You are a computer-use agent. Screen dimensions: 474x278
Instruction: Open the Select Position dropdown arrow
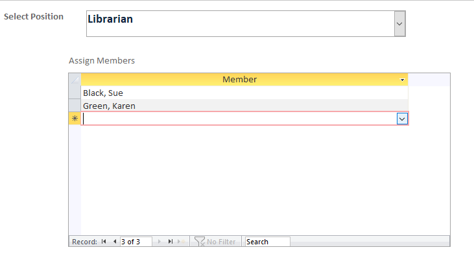pyautogui.click(x=399, y=23)
